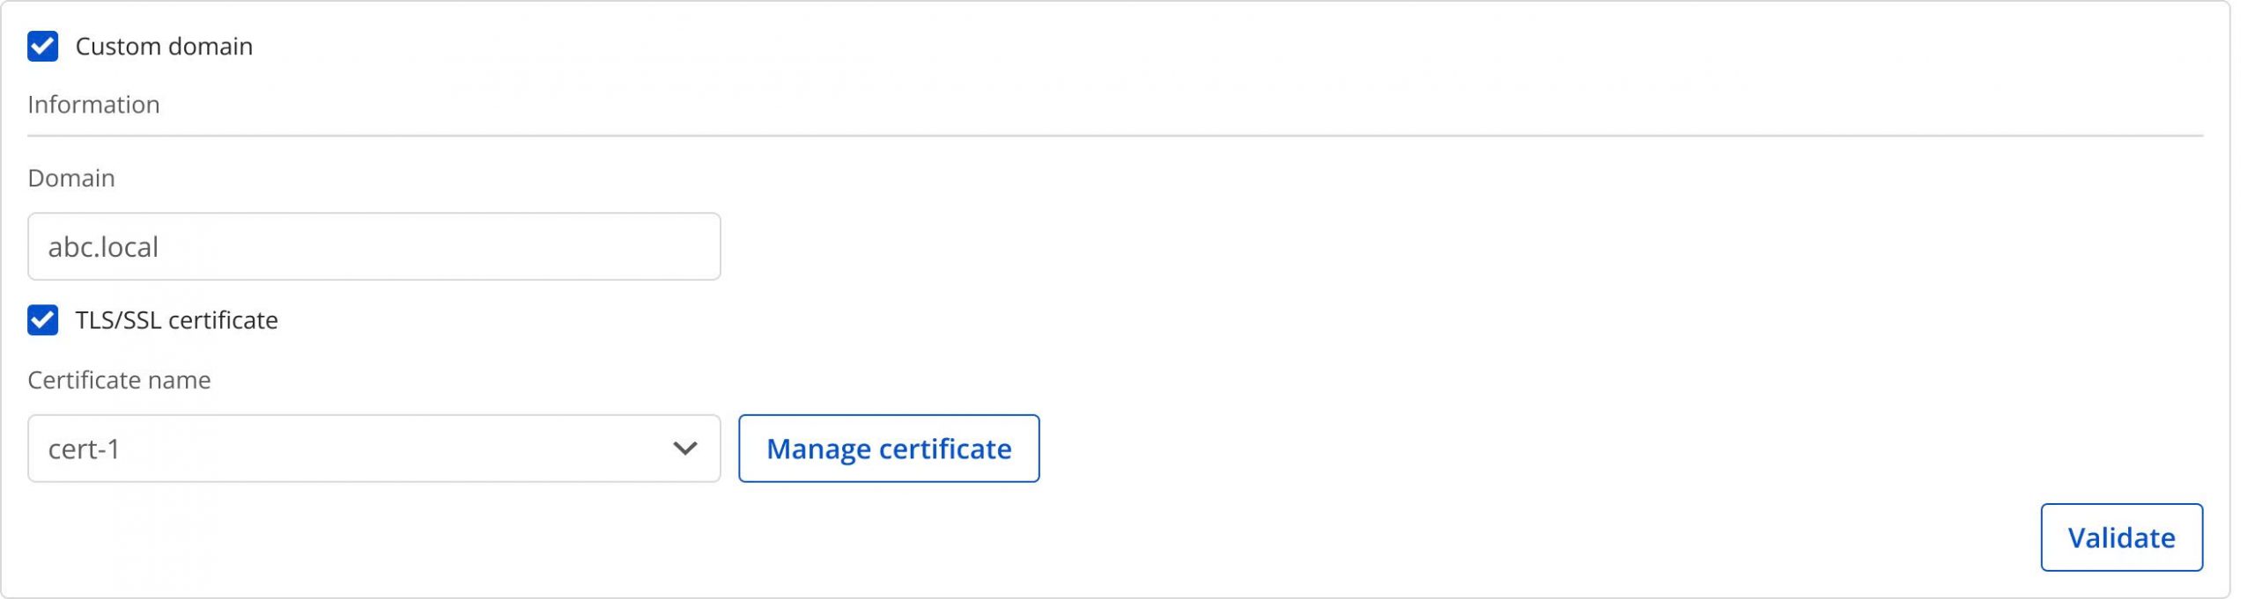Click the chevron arrow beside cert-1
Viewport: 2255px width, 599px height.
point(684,449)
